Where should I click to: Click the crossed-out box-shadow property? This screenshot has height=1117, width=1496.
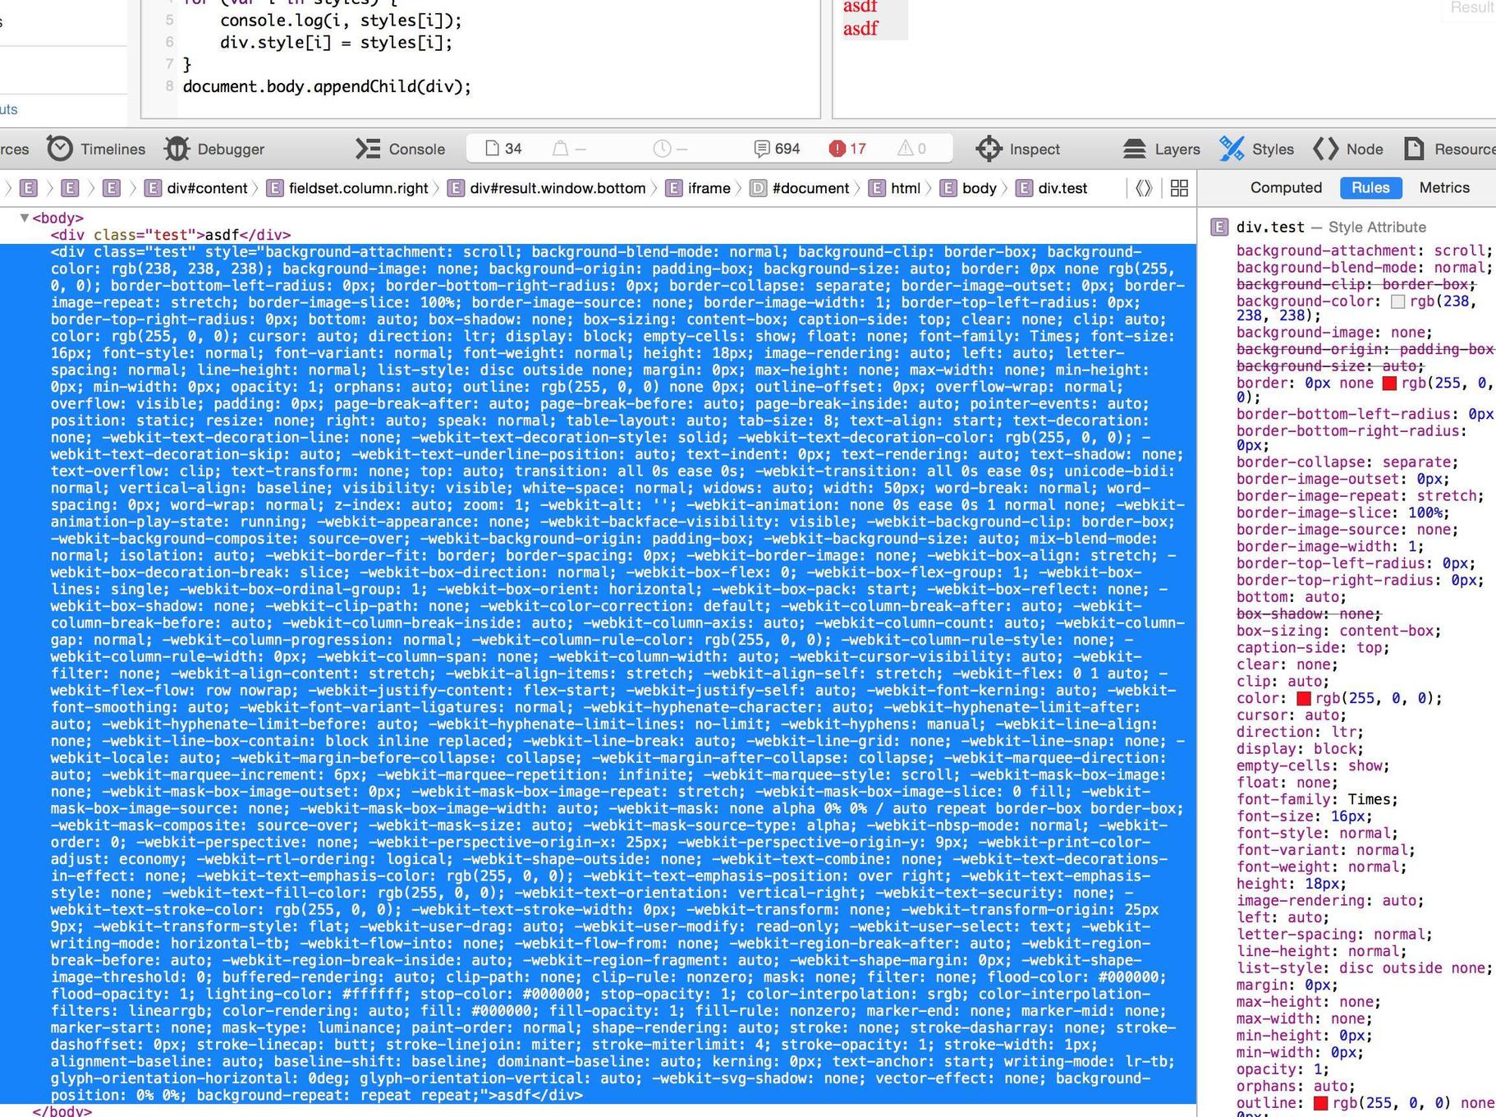pos(1309,614)
